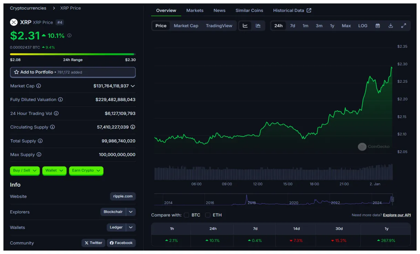
Task: Enable the BTC comparison checkbox
Action: tap(186, 215)
